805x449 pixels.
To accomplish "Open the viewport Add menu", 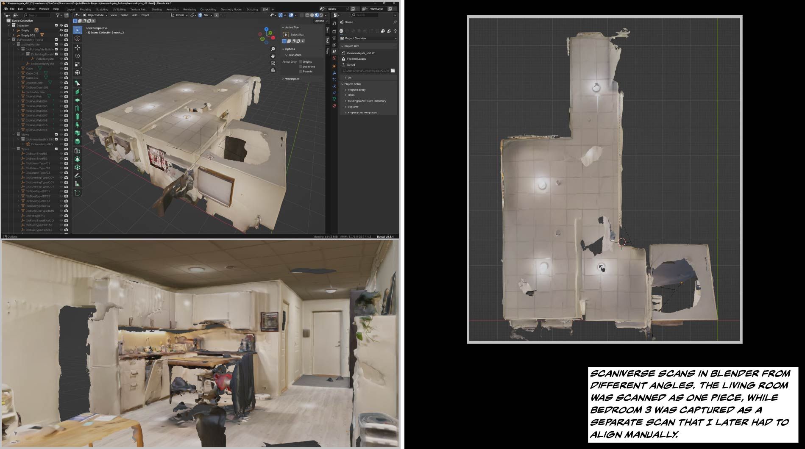I will click(x=134, y=15).
